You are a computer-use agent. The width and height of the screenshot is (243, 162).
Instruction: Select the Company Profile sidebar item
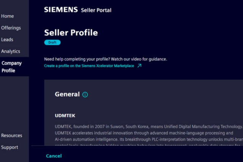(11, 67)
